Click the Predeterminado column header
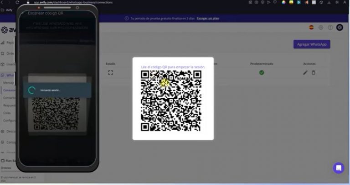Viewport: 350px width, 185px height. (x=262, y=64)
